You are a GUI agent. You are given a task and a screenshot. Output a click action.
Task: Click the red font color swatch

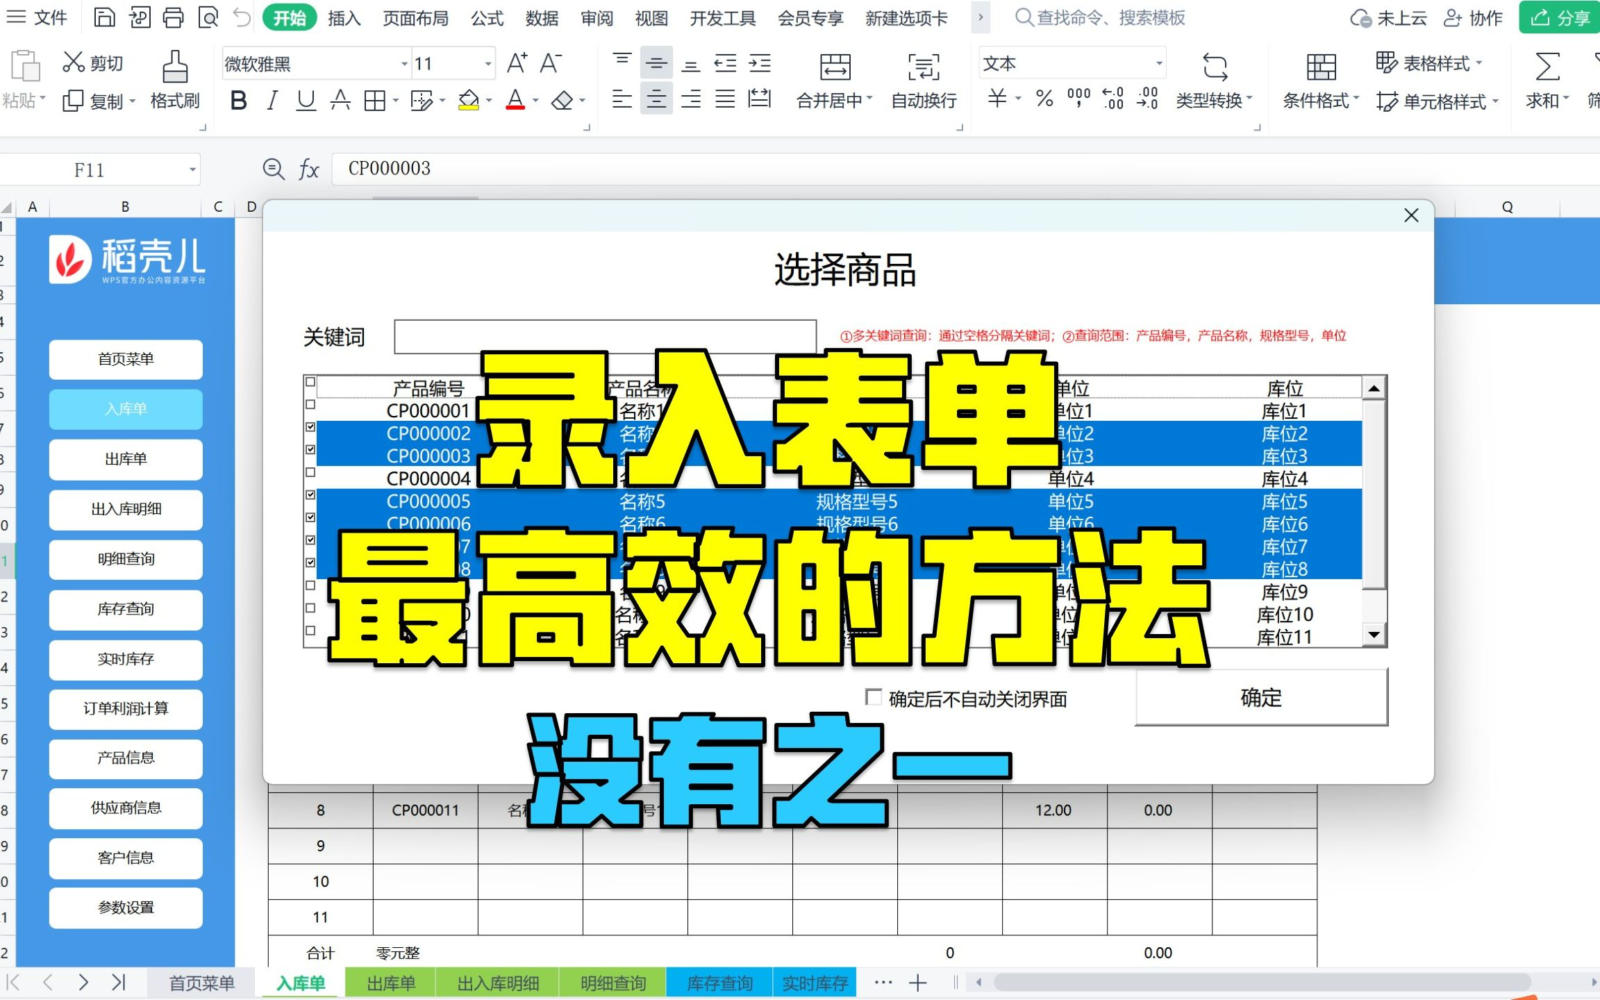click(x=515, y=101)
